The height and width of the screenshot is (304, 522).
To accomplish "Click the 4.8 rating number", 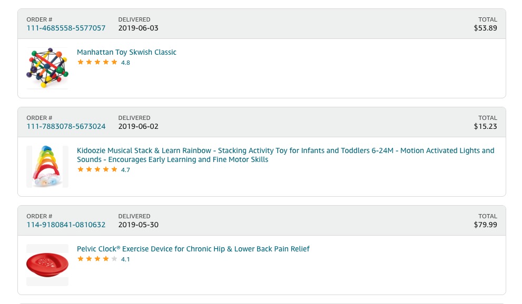I will 125,63.
